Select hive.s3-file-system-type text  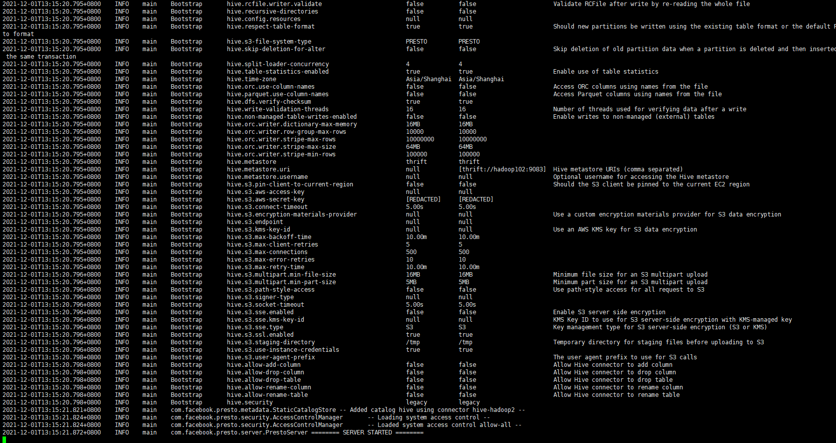[269, 42]
